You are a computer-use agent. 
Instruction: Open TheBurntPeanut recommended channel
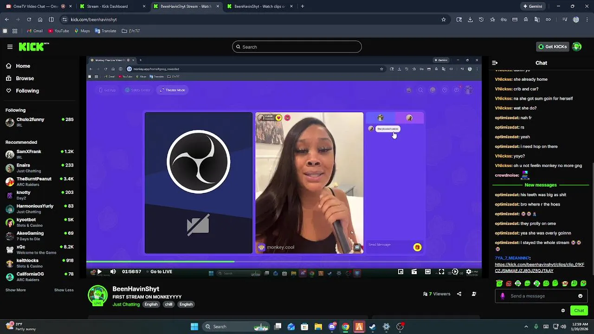pyautogui.click(x=40, y=181)
